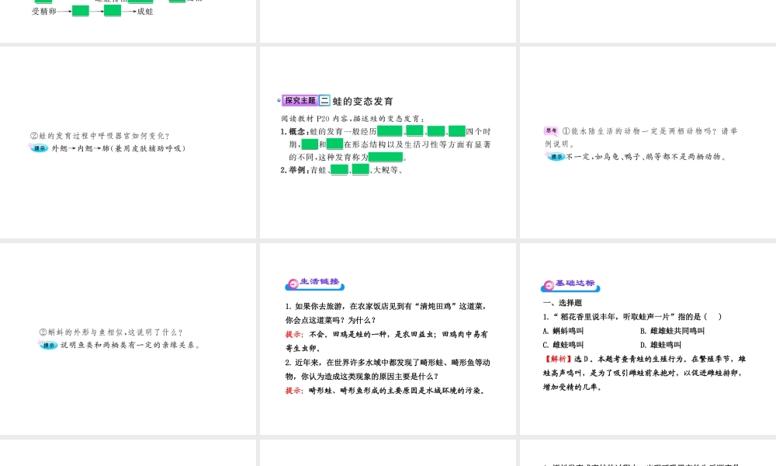The height and width of the screenshot is (466, 776).
Task: Click the green box right after 受精卵
Action: point(81,11)
